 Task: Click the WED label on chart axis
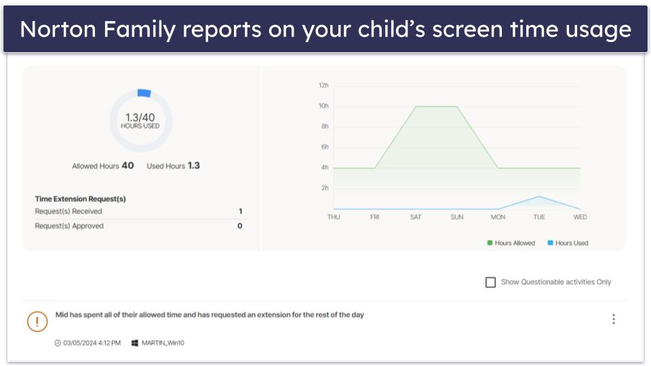pos(580,217)
